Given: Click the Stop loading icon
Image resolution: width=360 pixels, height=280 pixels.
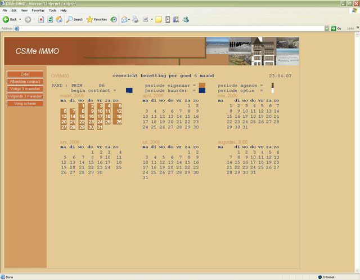Looking at the screenshot, I should click(x=41, y=19).
